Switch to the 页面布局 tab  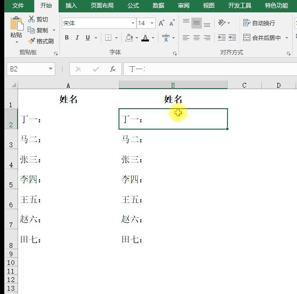tap(102, 6)
